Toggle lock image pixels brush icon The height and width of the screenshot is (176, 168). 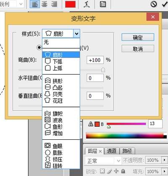tap(109, 171)
